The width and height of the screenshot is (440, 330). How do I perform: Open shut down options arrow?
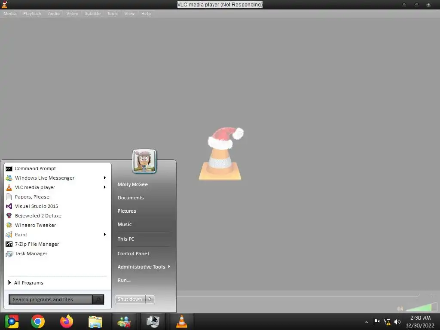pyautogui.click(x=150, y=299)
